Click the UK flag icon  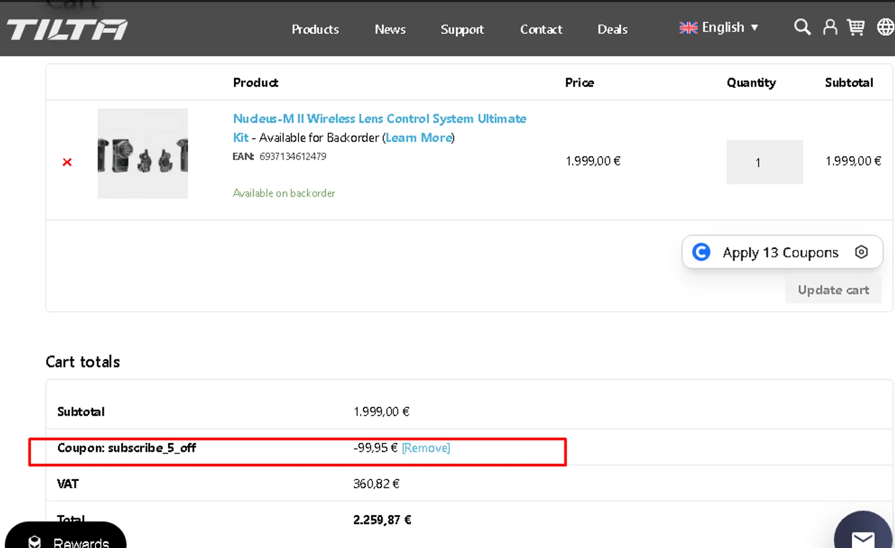tap(688, 28)
